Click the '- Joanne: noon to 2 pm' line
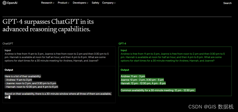Image resolution: width=238 pixels, height=112 pixels. tap(30, 83)
